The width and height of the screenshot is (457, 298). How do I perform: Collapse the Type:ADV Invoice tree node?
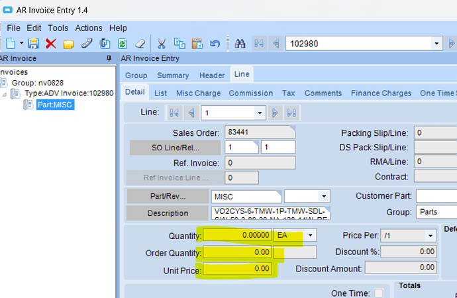[x=4, y=95]
